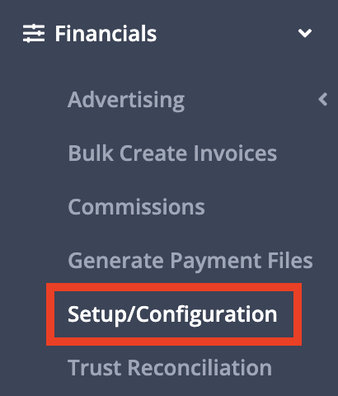Open Bulk Create Invoices
Screen dimensions: 338x396
click(172, 153)
